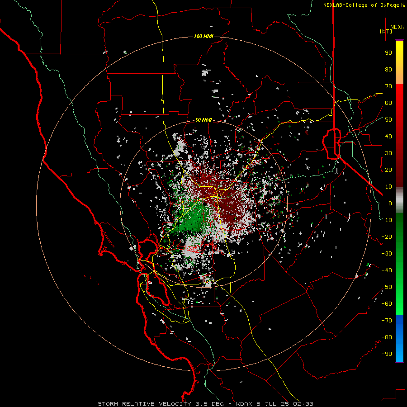The height and width of the screenshot is (407, 407).
Task: Click the positive 10 scale value
Action: (388, 187)
